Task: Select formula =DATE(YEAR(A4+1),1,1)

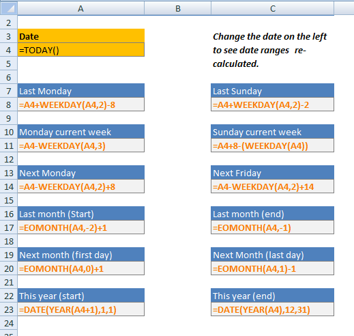Action: 81,309
